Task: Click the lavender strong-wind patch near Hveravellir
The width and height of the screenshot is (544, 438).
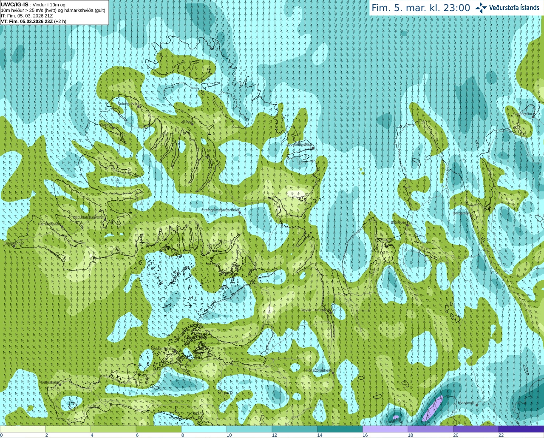Action: coord(433,407)
